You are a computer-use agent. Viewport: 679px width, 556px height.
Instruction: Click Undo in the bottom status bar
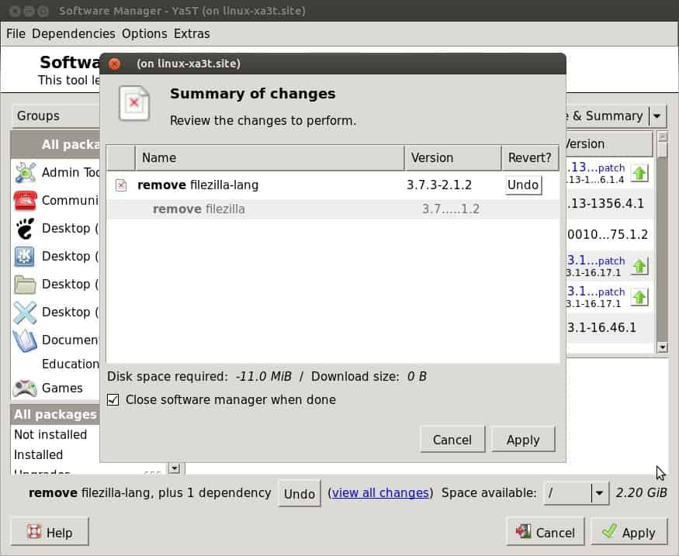click(300, 493)
